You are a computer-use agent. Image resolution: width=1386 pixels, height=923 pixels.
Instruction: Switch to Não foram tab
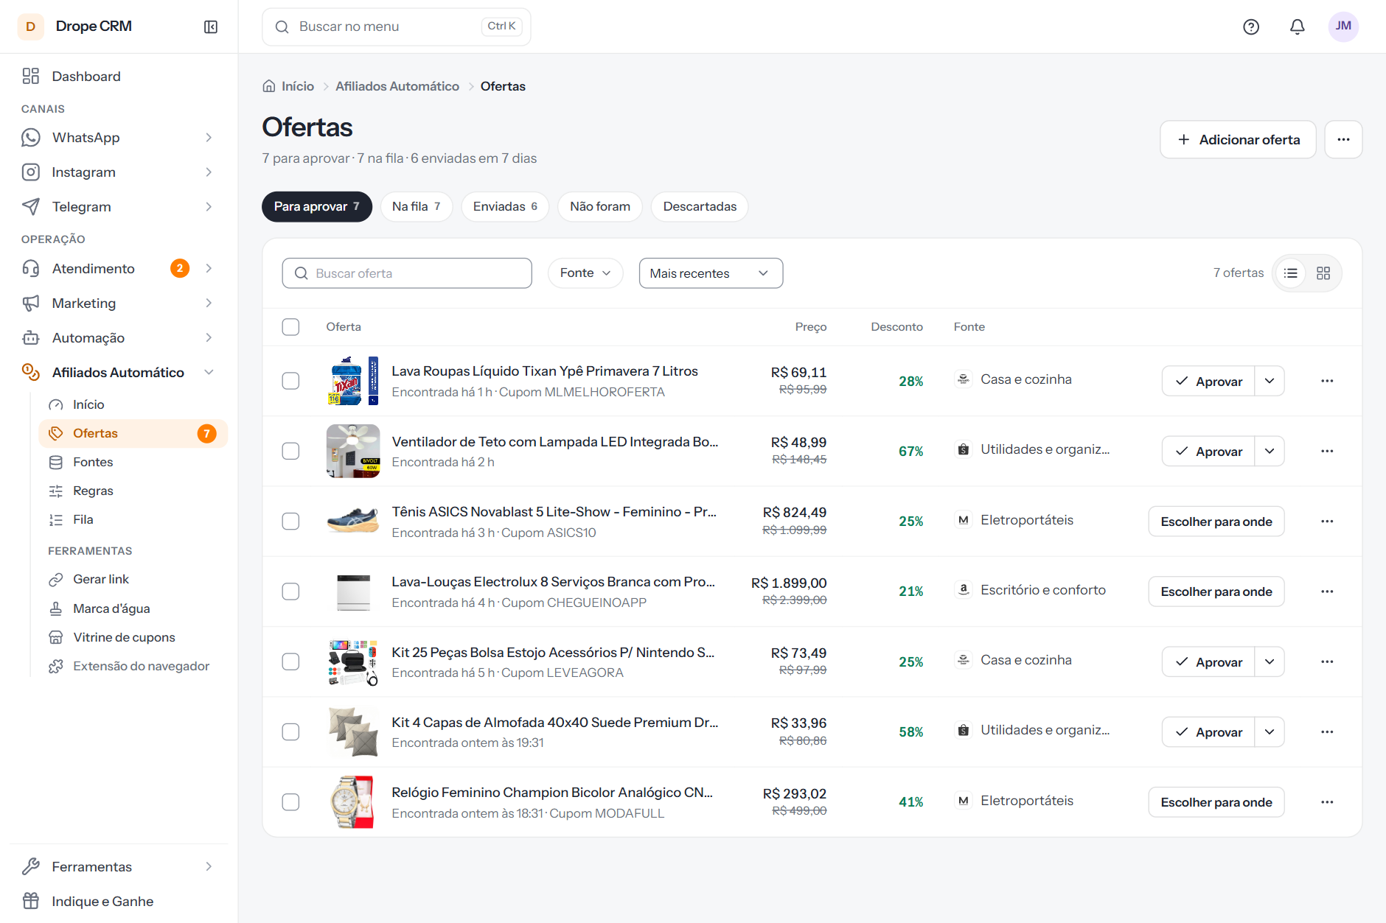600,206
